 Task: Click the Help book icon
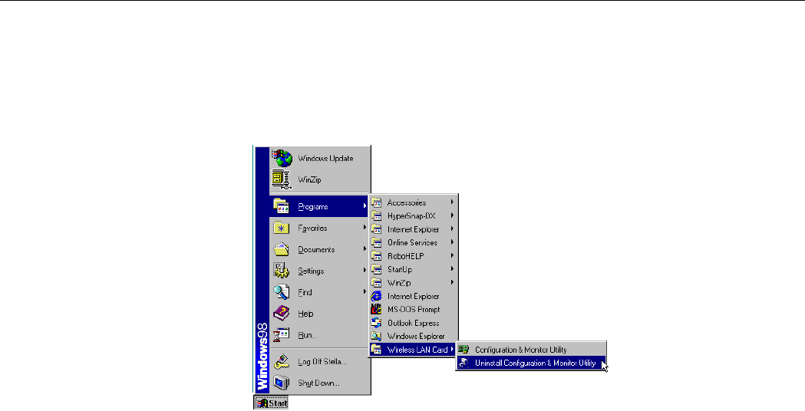coord(282,313)
